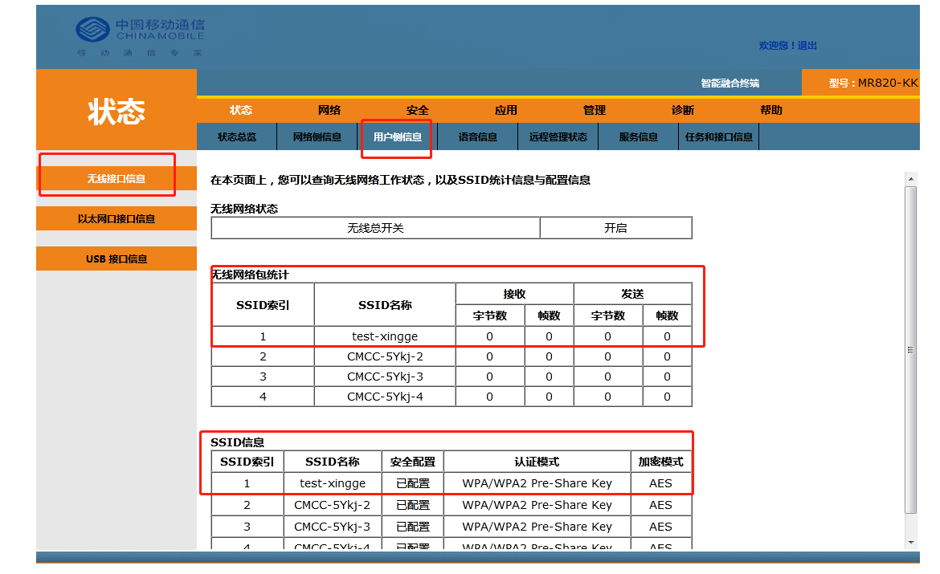Image resolution: width=940 pixels, height=574 pixels.
Task: Click the 退出 logout link
Action: 807,46
